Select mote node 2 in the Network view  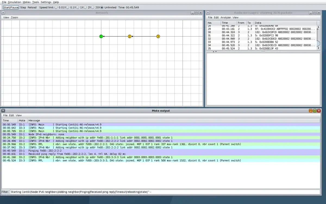pyautogui.click(x=130, y=36)
